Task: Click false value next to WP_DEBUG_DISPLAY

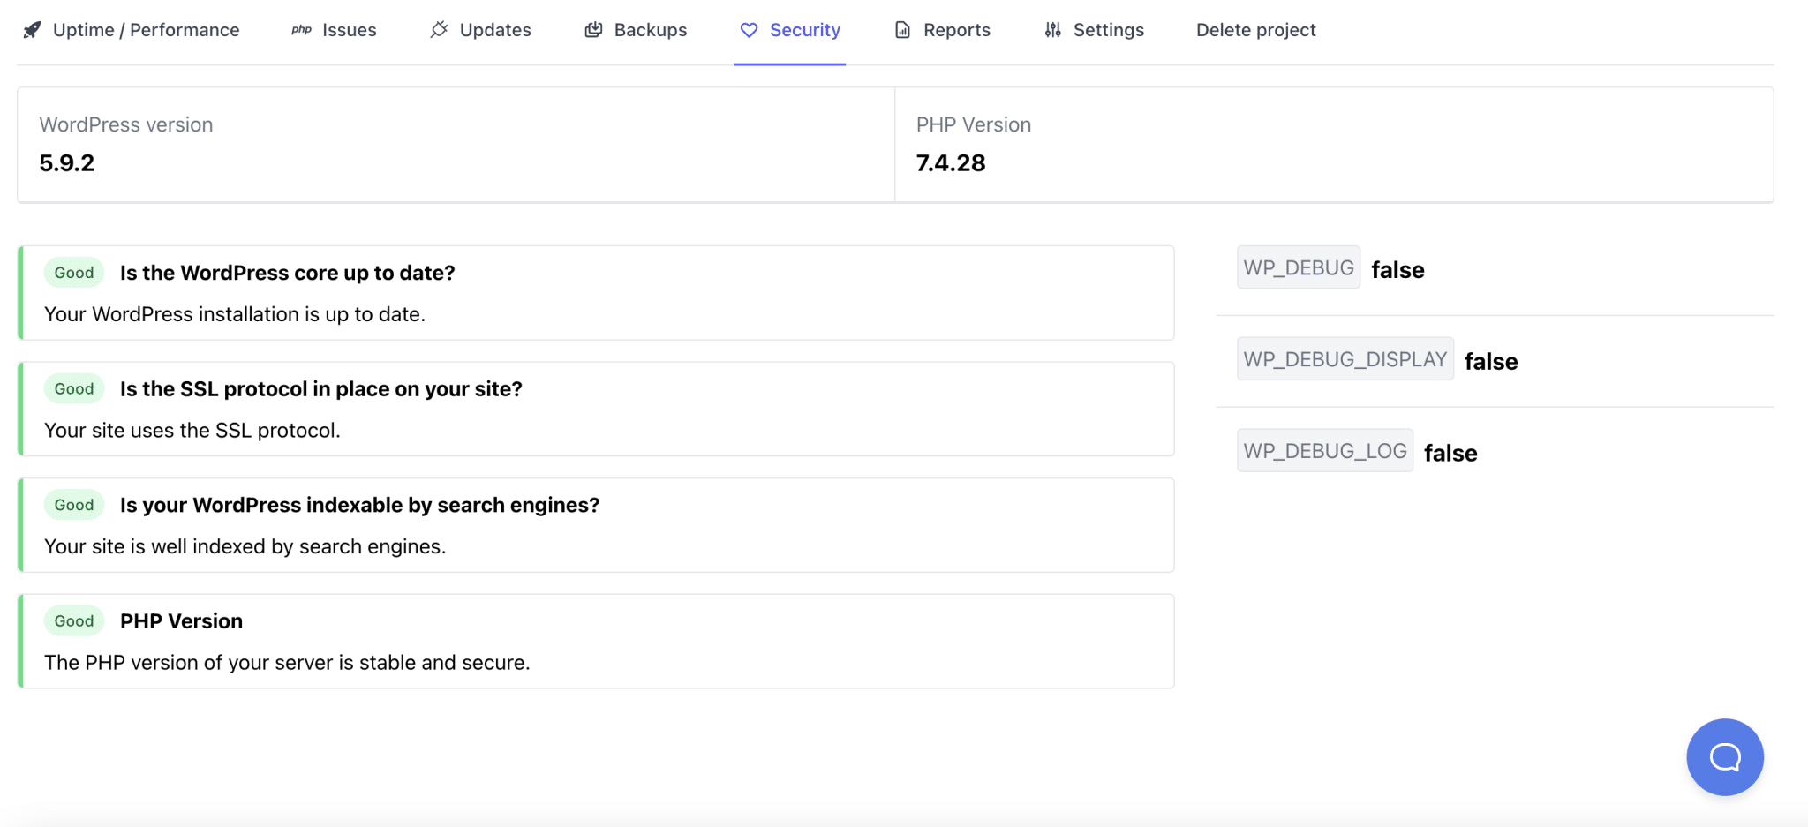Action: pyautogui.click(x=1491, y=362)
